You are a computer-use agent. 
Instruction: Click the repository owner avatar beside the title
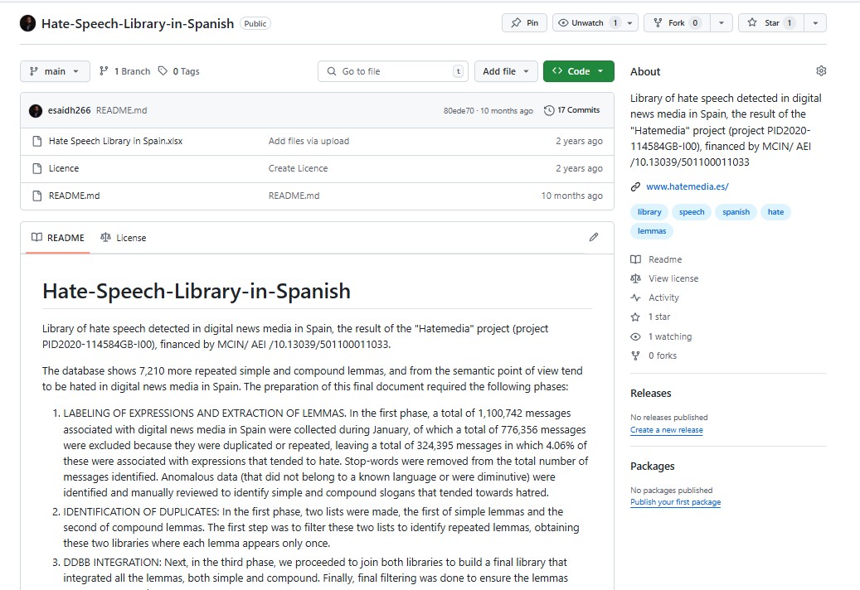point(27,23)
